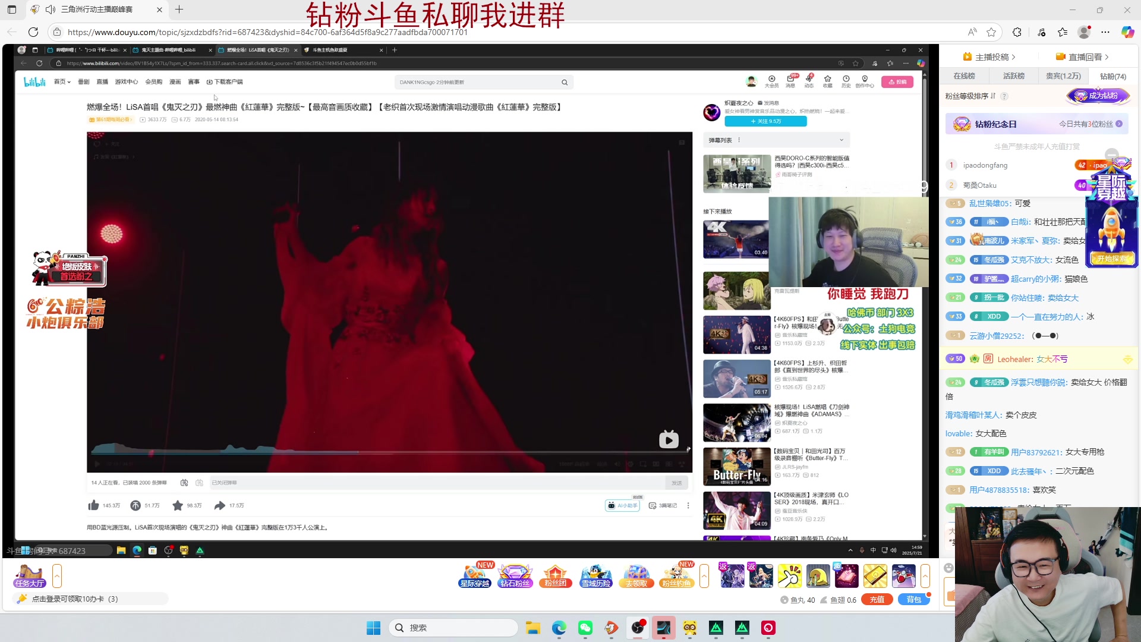Open Edge browser extensions puzzle icon

(1017, 32)
